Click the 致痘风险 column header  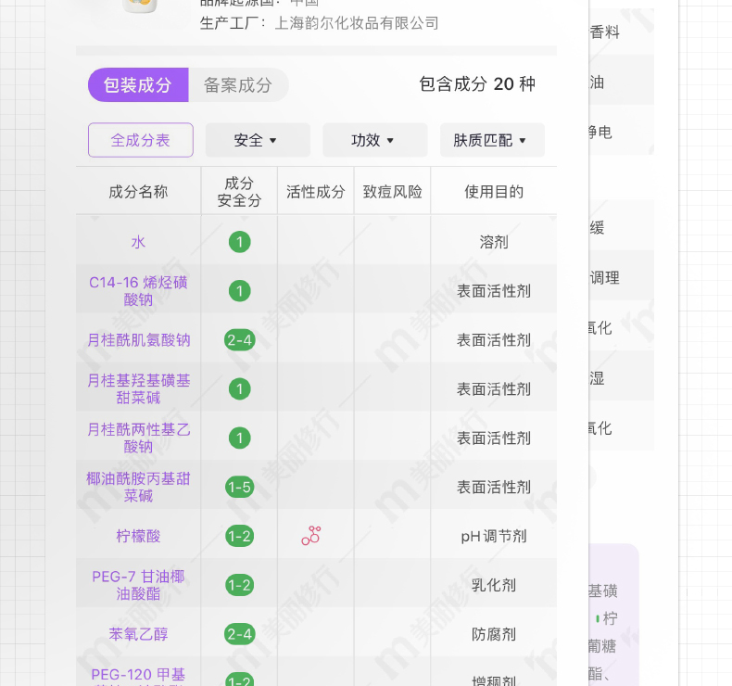tap(392, 191)
